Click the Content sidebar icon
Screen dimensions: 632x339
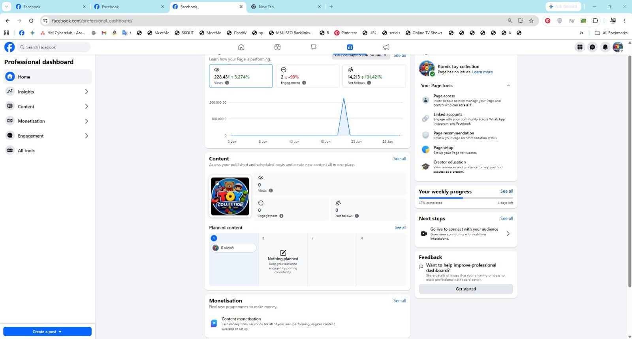tap(10, 106)
